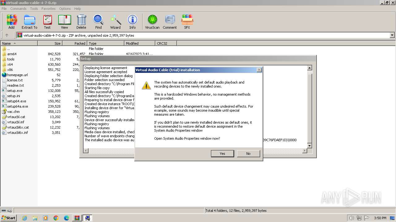Switch to WinRAR taskbar button
The height and width of the screenshot is (222, 396).
click(x=77, y=218)
